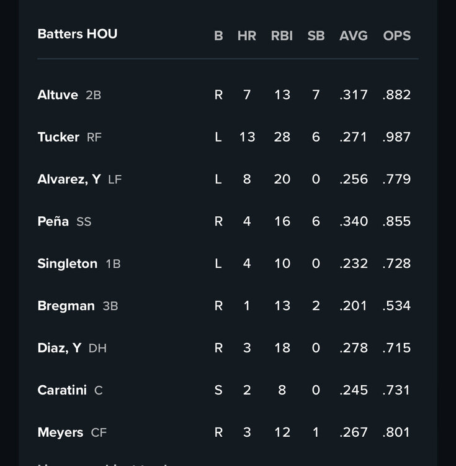Click Caratini's switch-hitter S indicator

pyautogui.click(x=218, y=391)
